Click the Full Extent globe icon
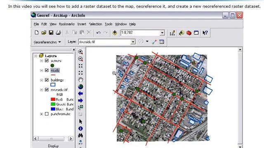 pos(80,87)
